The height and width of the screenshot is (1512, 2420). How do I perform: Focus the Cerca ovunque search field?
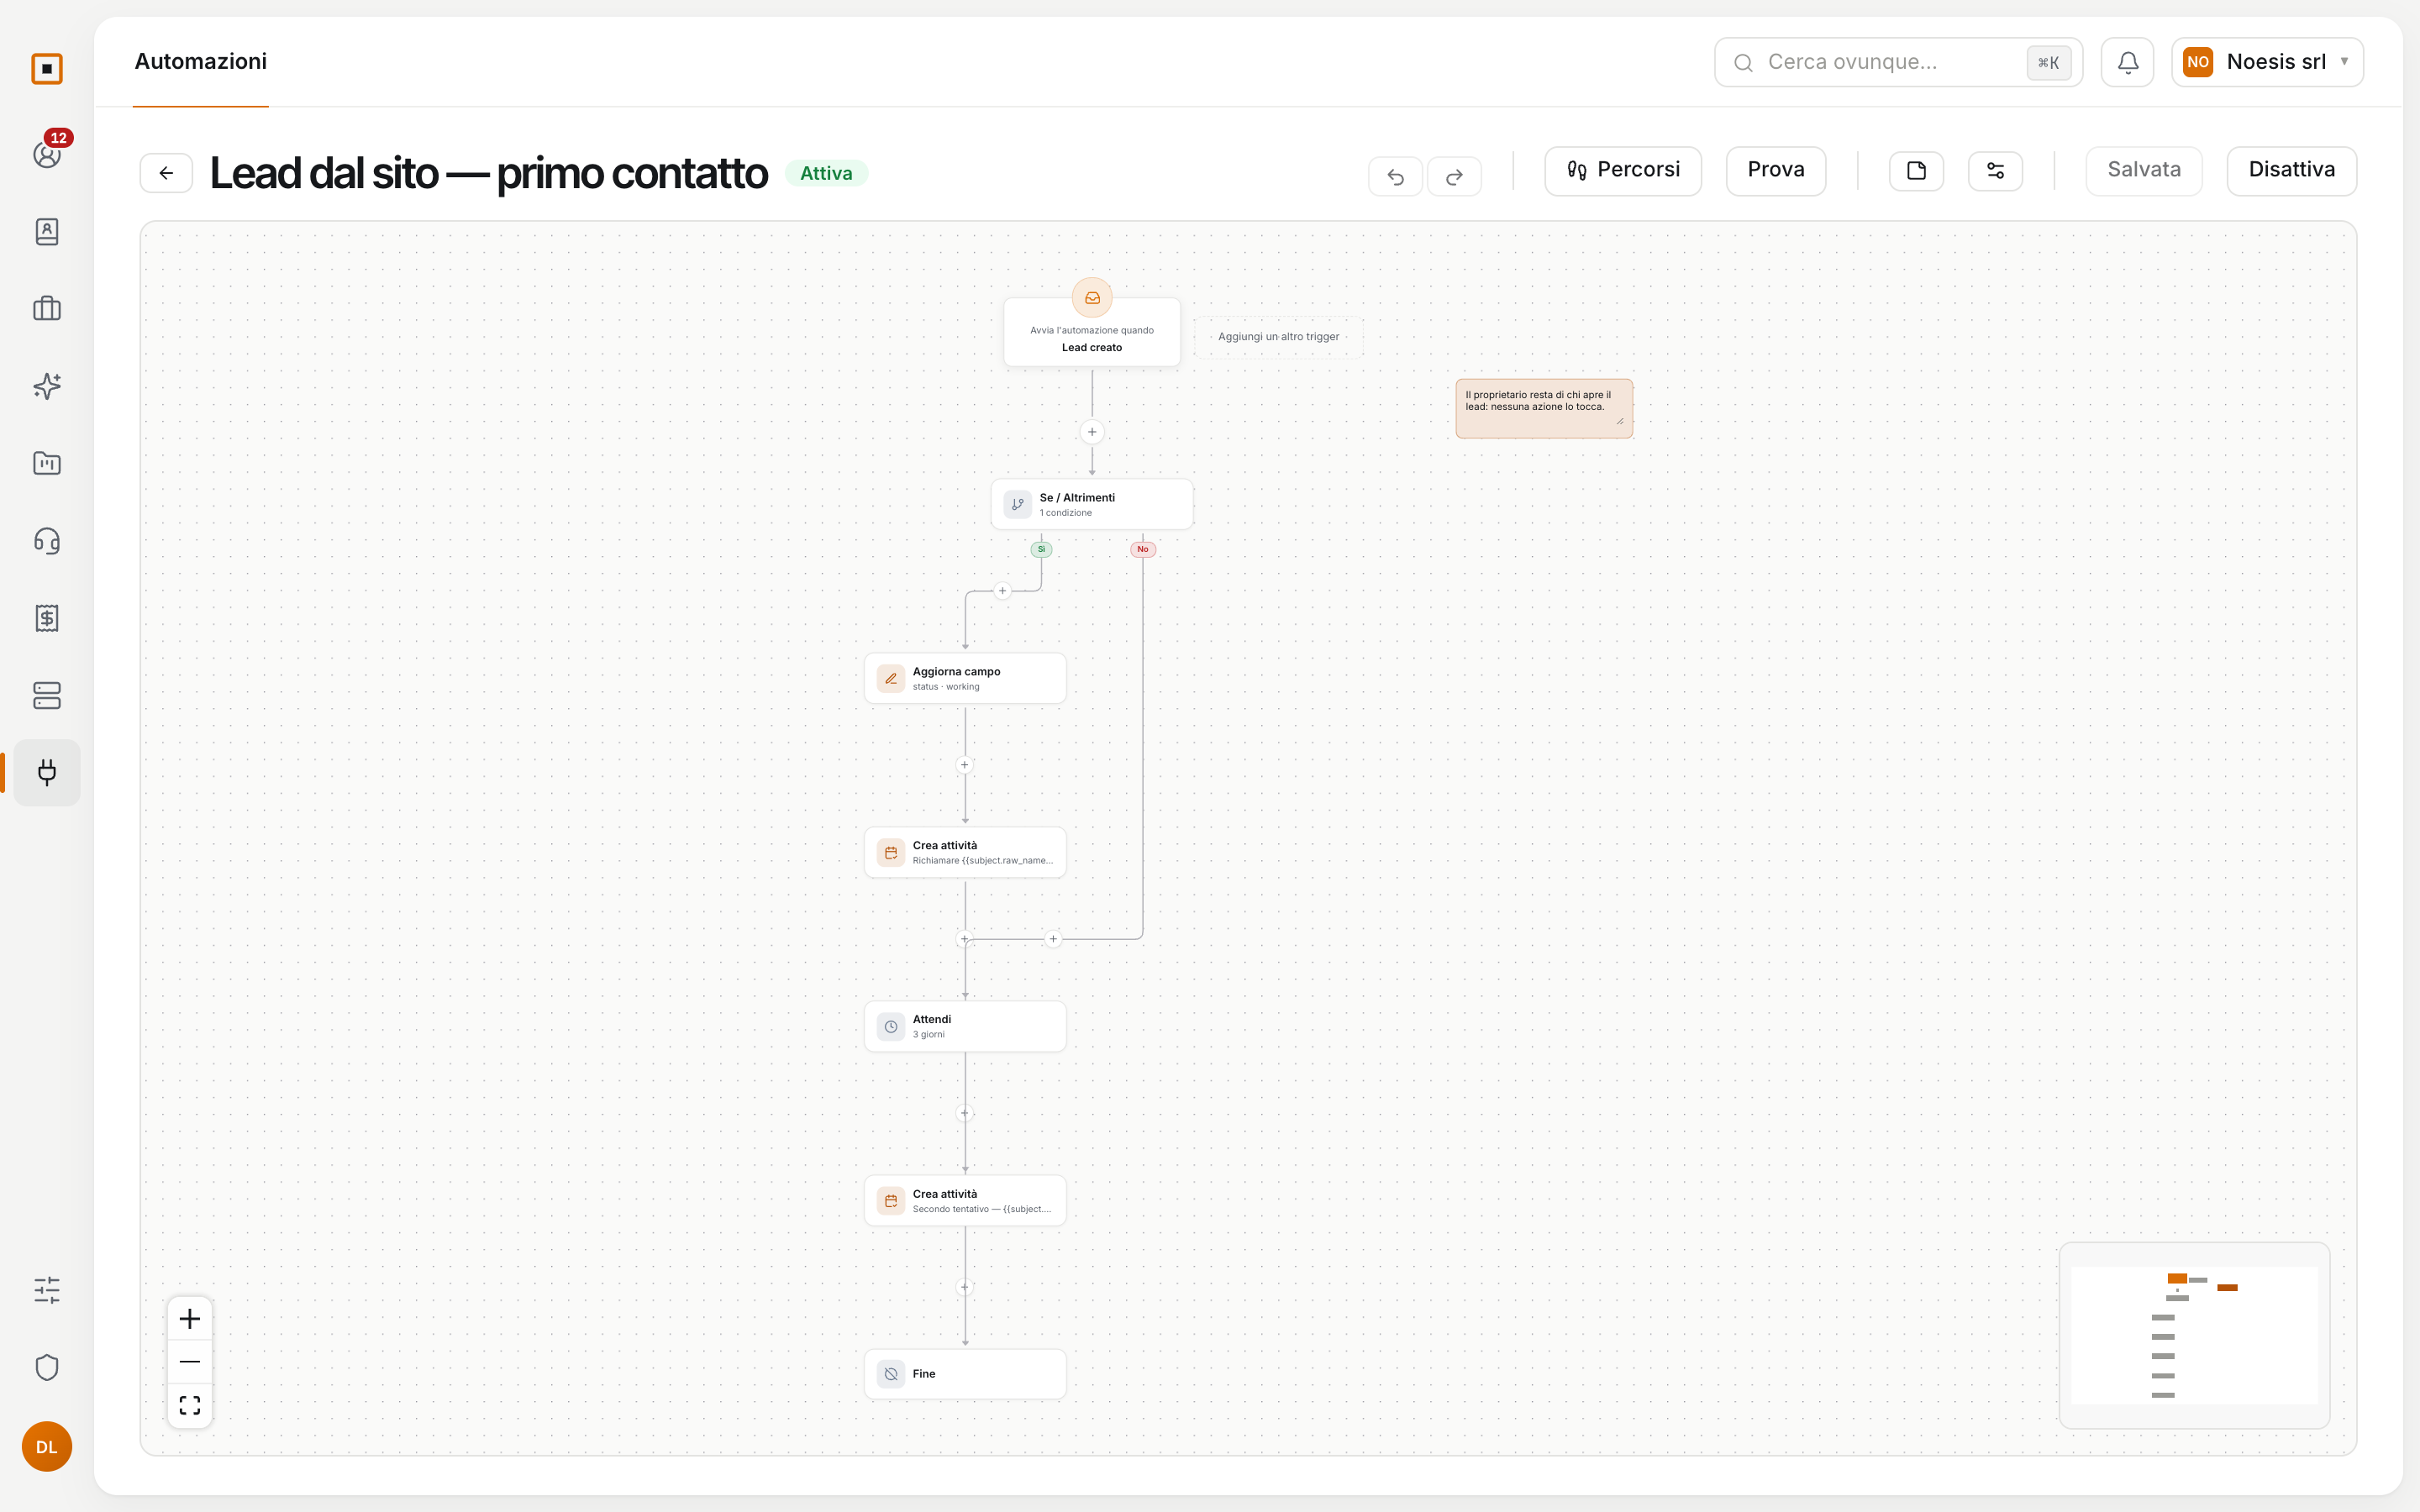coord(1898,62)
